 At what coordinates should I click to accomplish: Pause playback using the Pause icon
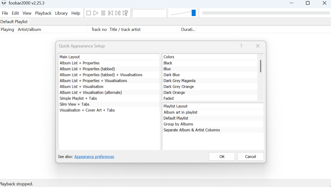[103, 13]
